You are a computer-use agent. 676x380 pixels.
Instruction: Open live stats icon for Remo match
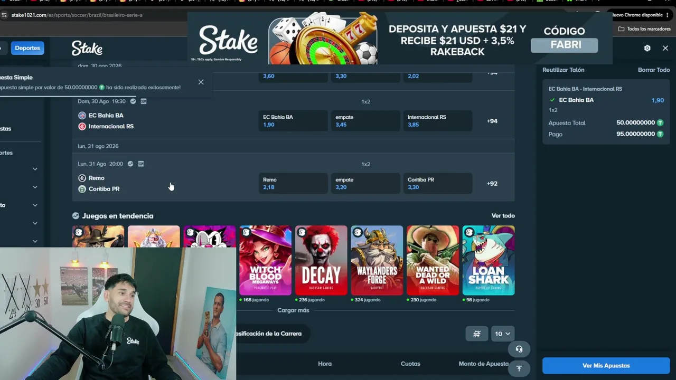(x=130, y=164)
